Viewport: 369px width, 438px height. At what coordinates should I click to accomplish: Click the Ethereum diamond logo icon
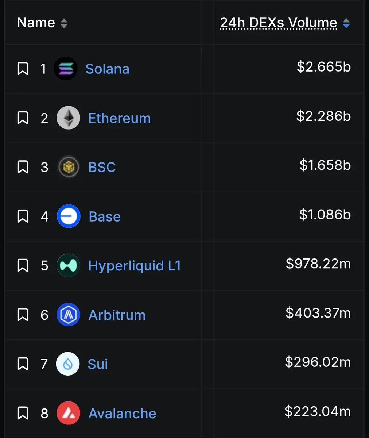coord(68,118)
